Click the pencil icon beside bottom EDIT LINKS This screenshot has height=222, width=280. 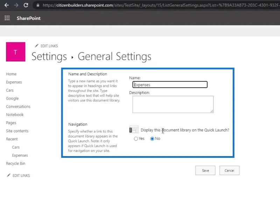point(8,175)
